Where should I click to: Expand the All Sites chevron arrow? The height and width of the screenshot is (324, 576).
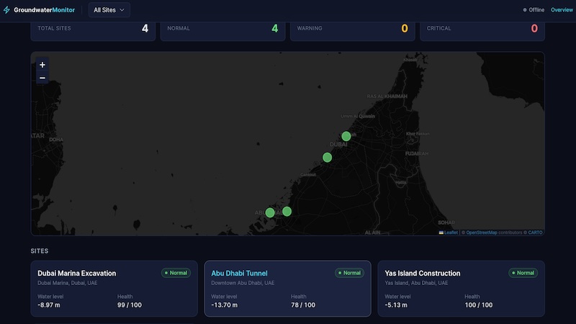tap(122, 10)
